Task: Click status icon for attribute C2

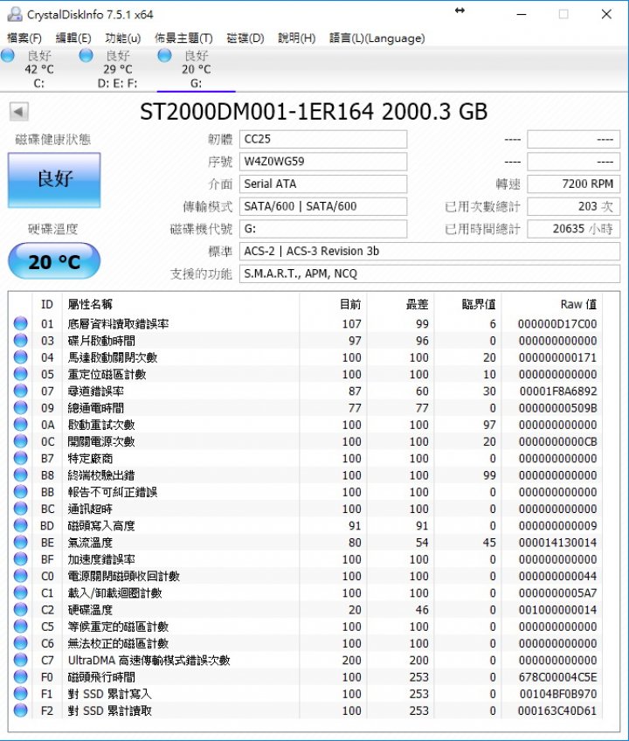Action: (x=20, y=610)
